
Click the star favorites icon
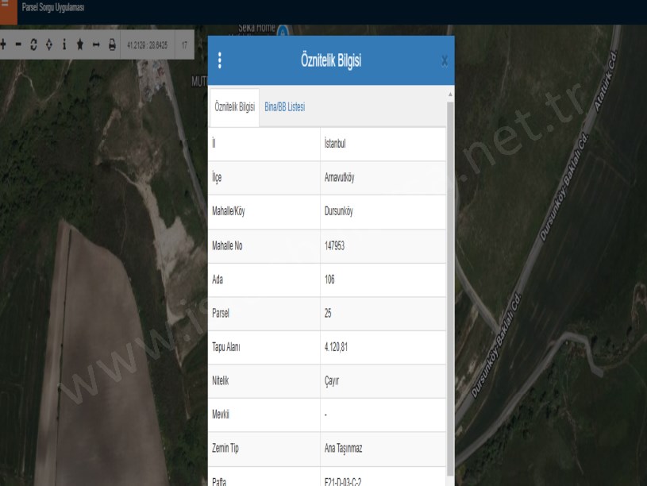click(x=80, y=45)
